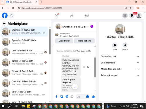Close the Messenger Facebook tab

coord(36,2)
